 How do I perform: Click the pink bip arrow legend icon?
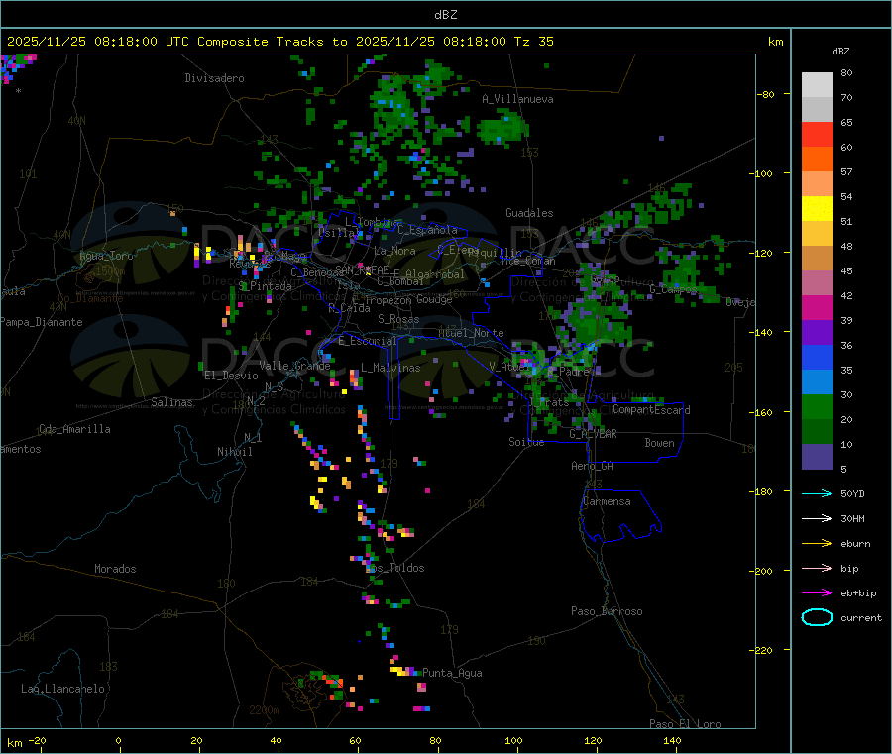click(x=817, y=568)
